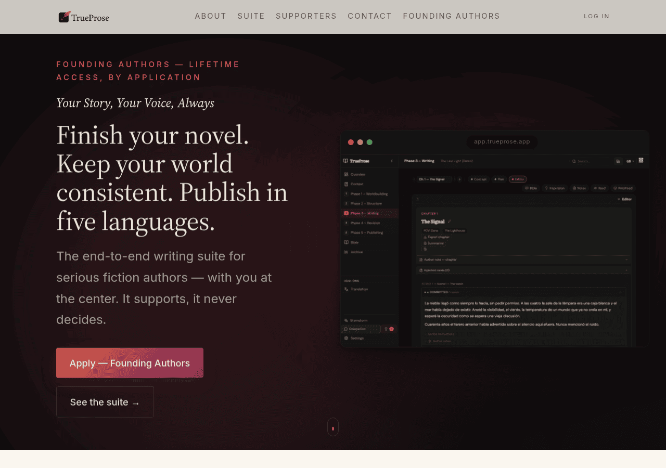This screenshot has width=666, height=468.
Task: Expand the Injected cards section
Action: [x=523, y=270]
